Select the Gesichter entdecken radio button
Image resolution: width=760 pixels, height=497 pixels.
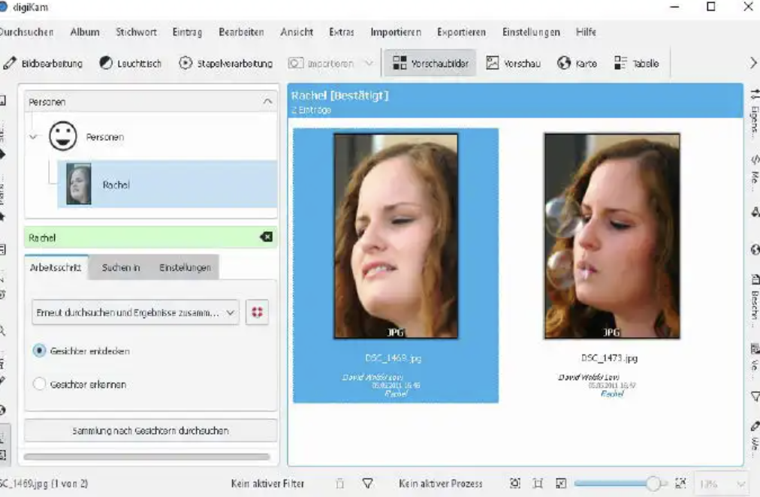click(x=40, y=351)
